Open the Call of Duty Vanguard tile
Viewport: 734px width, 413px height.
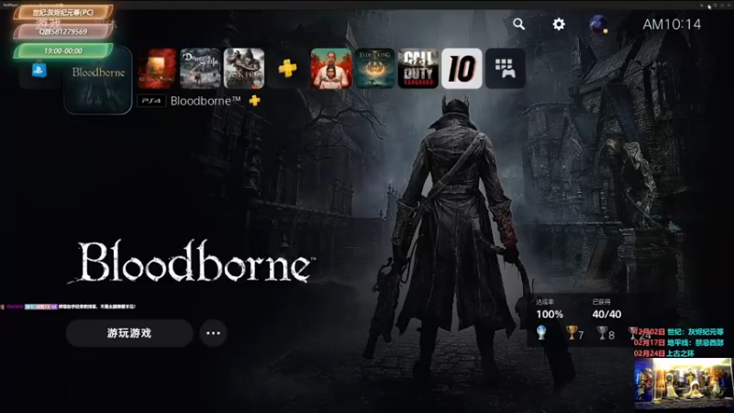(x=418, y=68)
